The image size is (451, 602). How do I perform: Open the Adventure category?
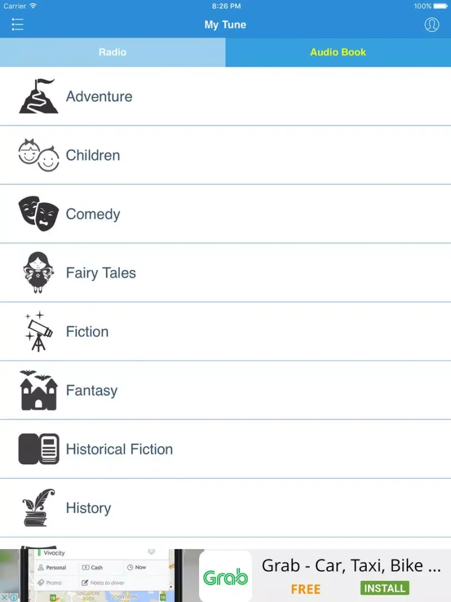coord(226,96)
